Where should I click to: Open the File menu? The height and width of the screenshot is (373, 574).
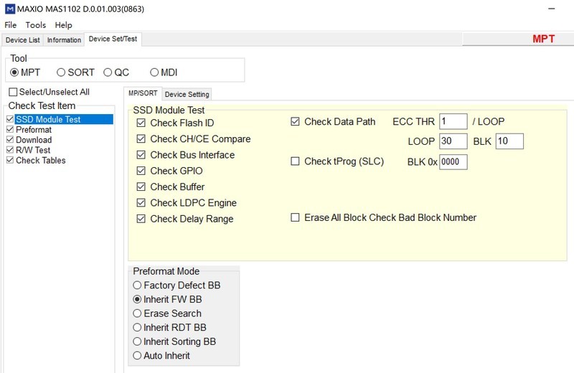[x=11, y=25]
